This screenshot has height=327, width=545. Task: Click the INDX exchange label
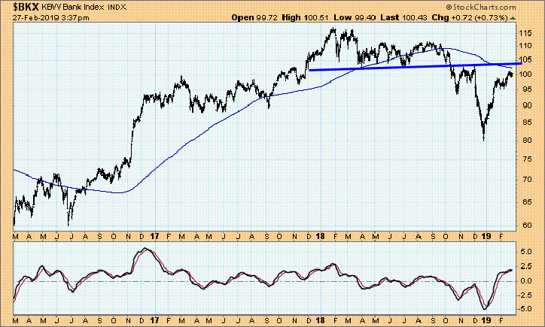pos(117,7)
